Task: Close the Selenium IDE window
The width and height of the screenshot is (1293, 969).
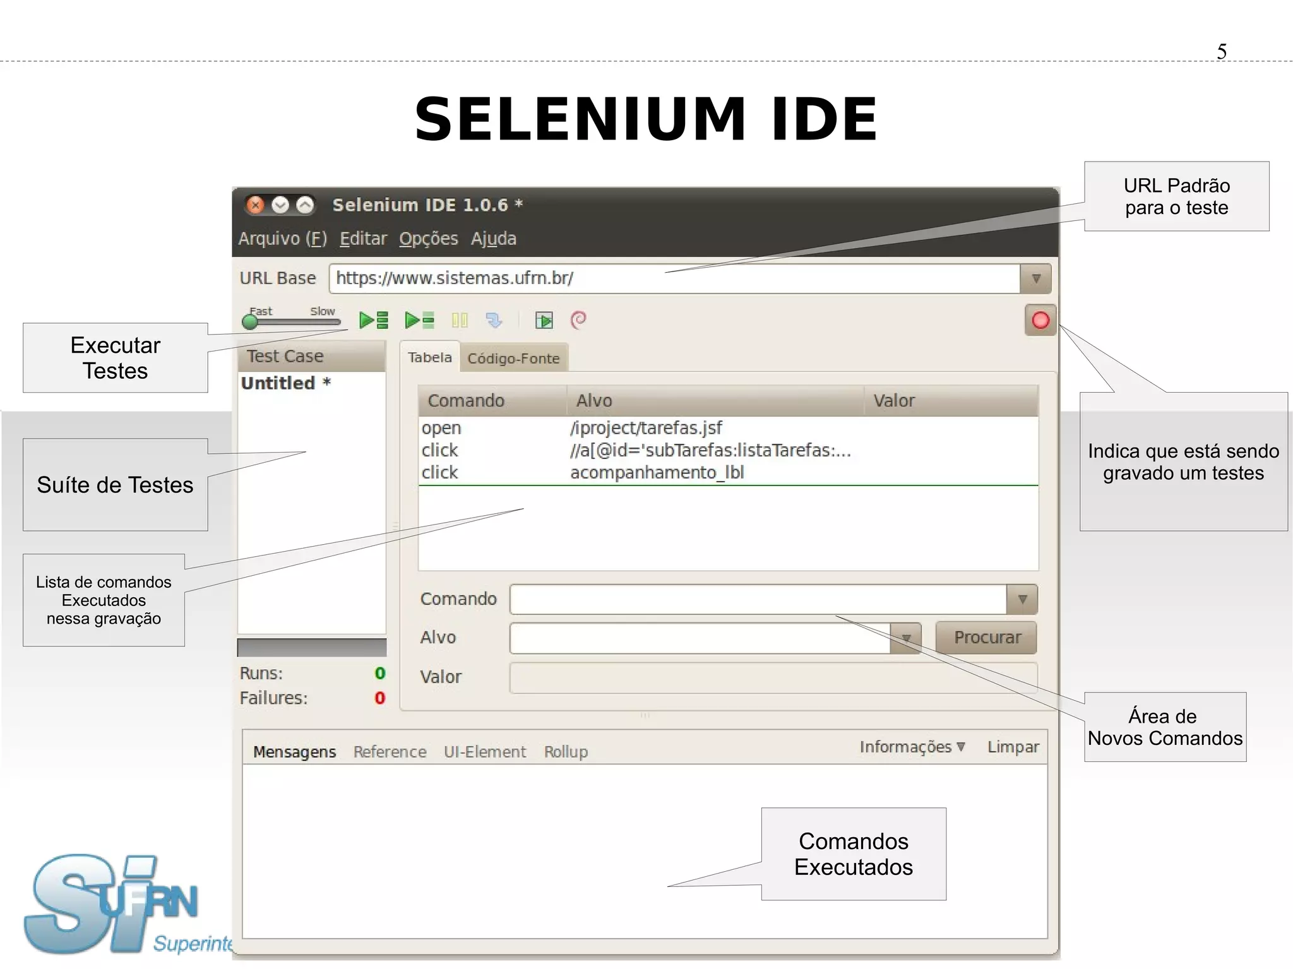Action: 255,205
